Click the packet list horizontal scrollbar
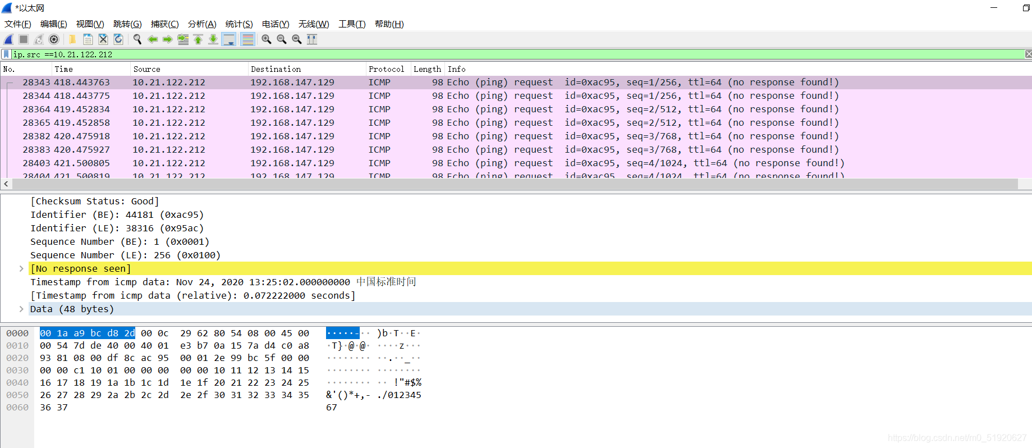The width and height of the screenshot is (1032, 448). pyautogui.click(x=514, y=184)
